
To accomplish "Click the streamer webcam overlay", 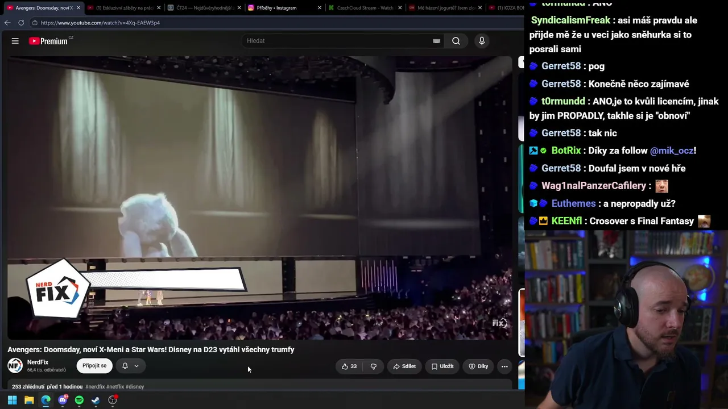I will tap(626, 319).
